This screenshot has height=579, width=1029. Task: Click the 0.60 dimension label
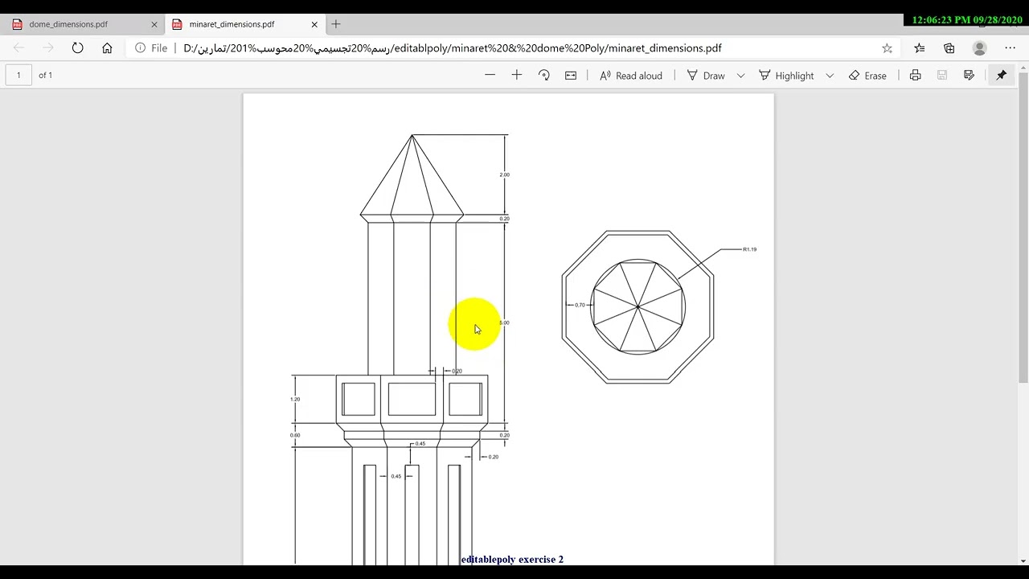295,435
